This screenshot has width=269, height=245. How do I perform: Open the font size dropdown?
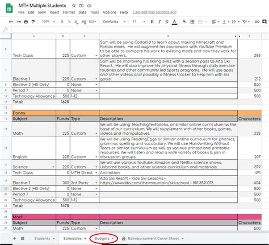(x=138, y=22)
